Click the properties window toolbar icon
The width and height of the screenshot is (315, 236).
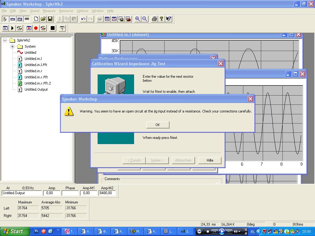click(107, 19)
